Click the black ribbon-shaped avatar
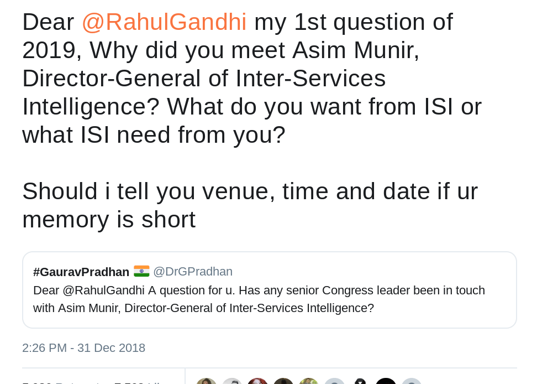This screenshot has height=384, width=537. tap(360, 381)
